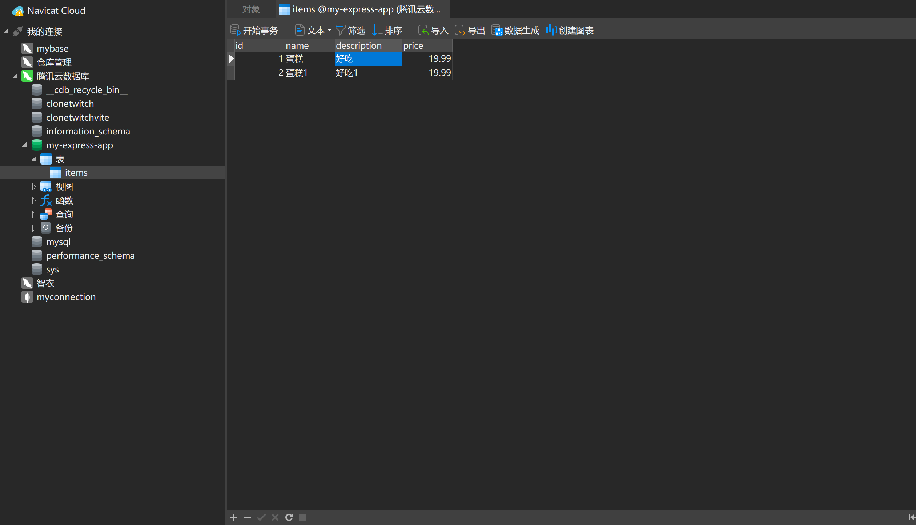Switch to the 对象 tab
916x525 pixels.
[x=251, y=9]
